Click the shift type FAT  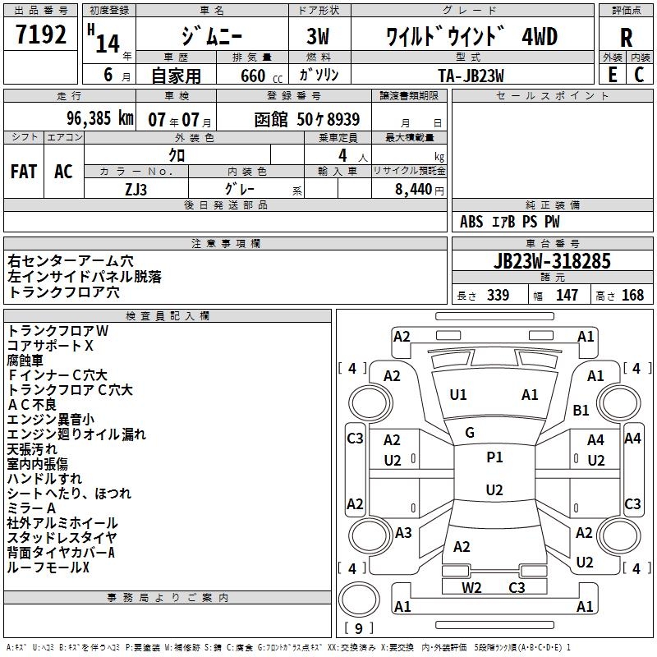click(24, 172)
